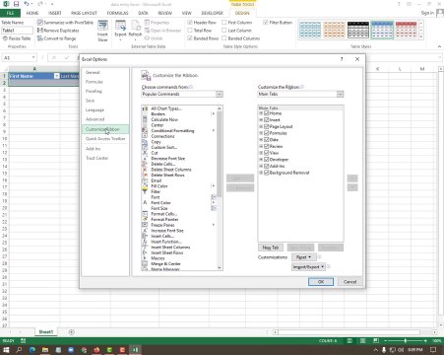The height and width of the screenshot is (355, 444).
Task: Select Quick Access Toolbar options category
Action: pyautogui.click(x=105, y=139)
